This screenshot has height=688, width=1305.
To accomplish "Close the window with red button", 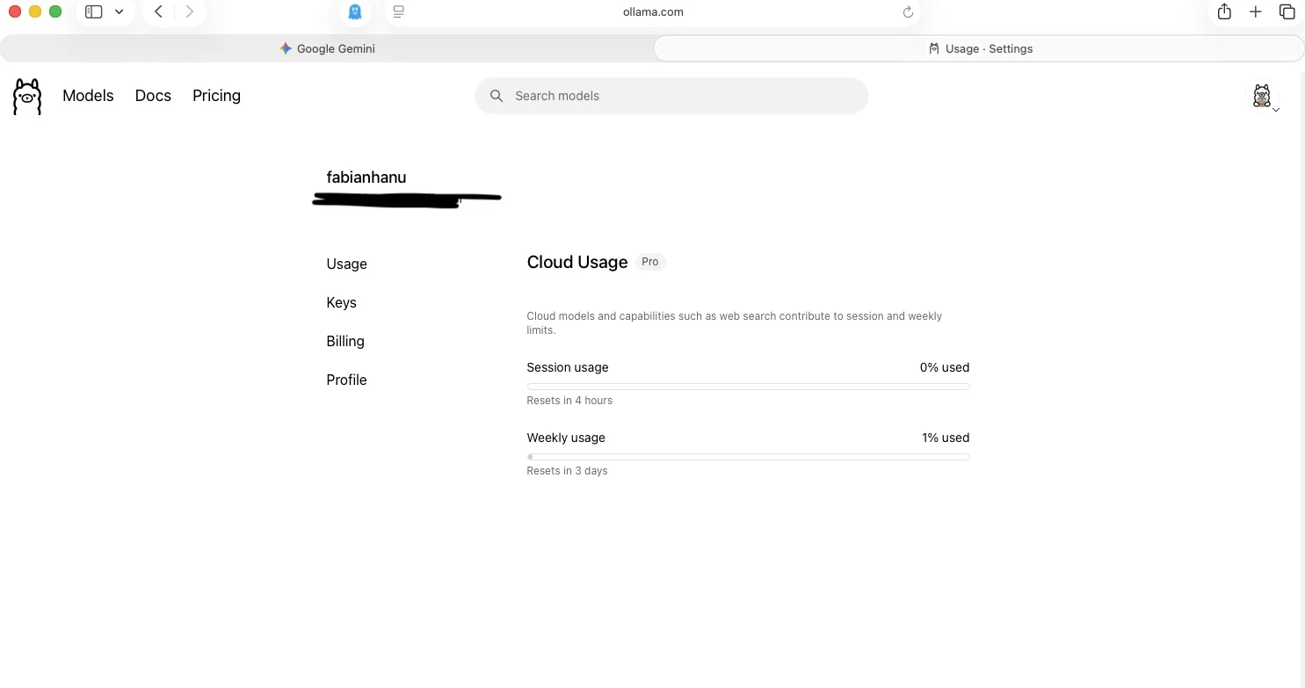I will [15, 11].
